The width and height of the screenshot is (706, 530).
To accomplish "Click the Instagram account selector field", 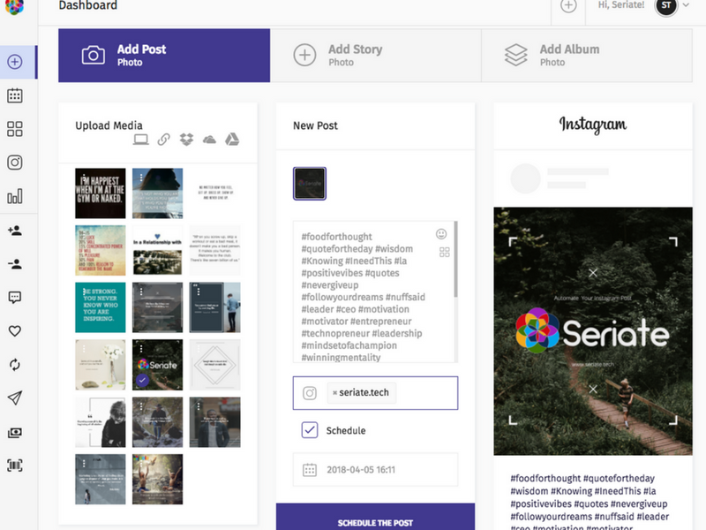I will (x=376, y=393).
